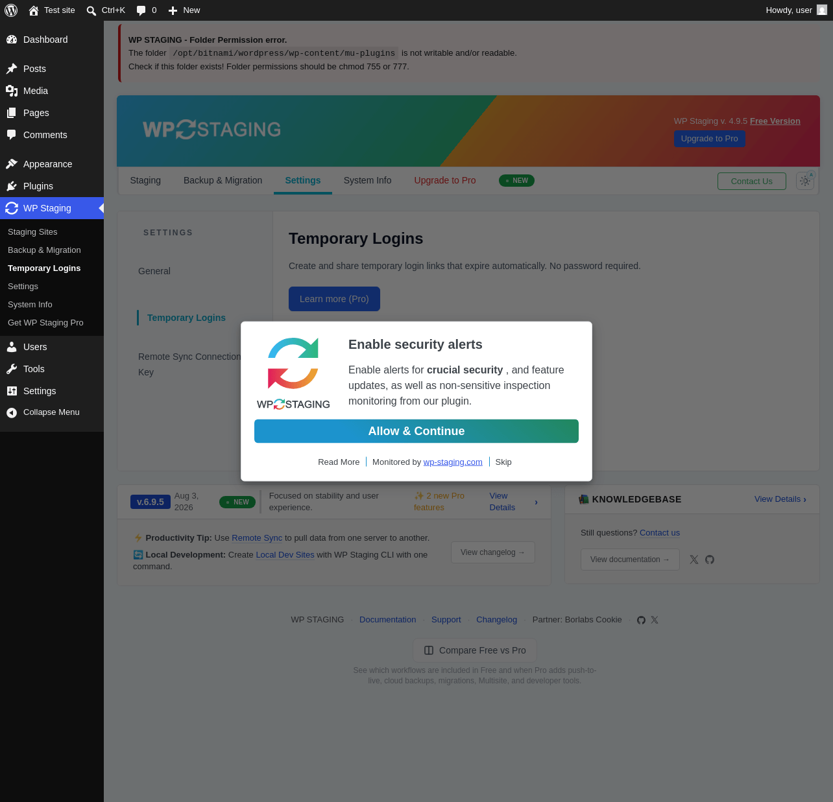Open Staging Sites submenu item
Image resolution: width=833 pixels, height=802 pixels.
pos(32,232)
